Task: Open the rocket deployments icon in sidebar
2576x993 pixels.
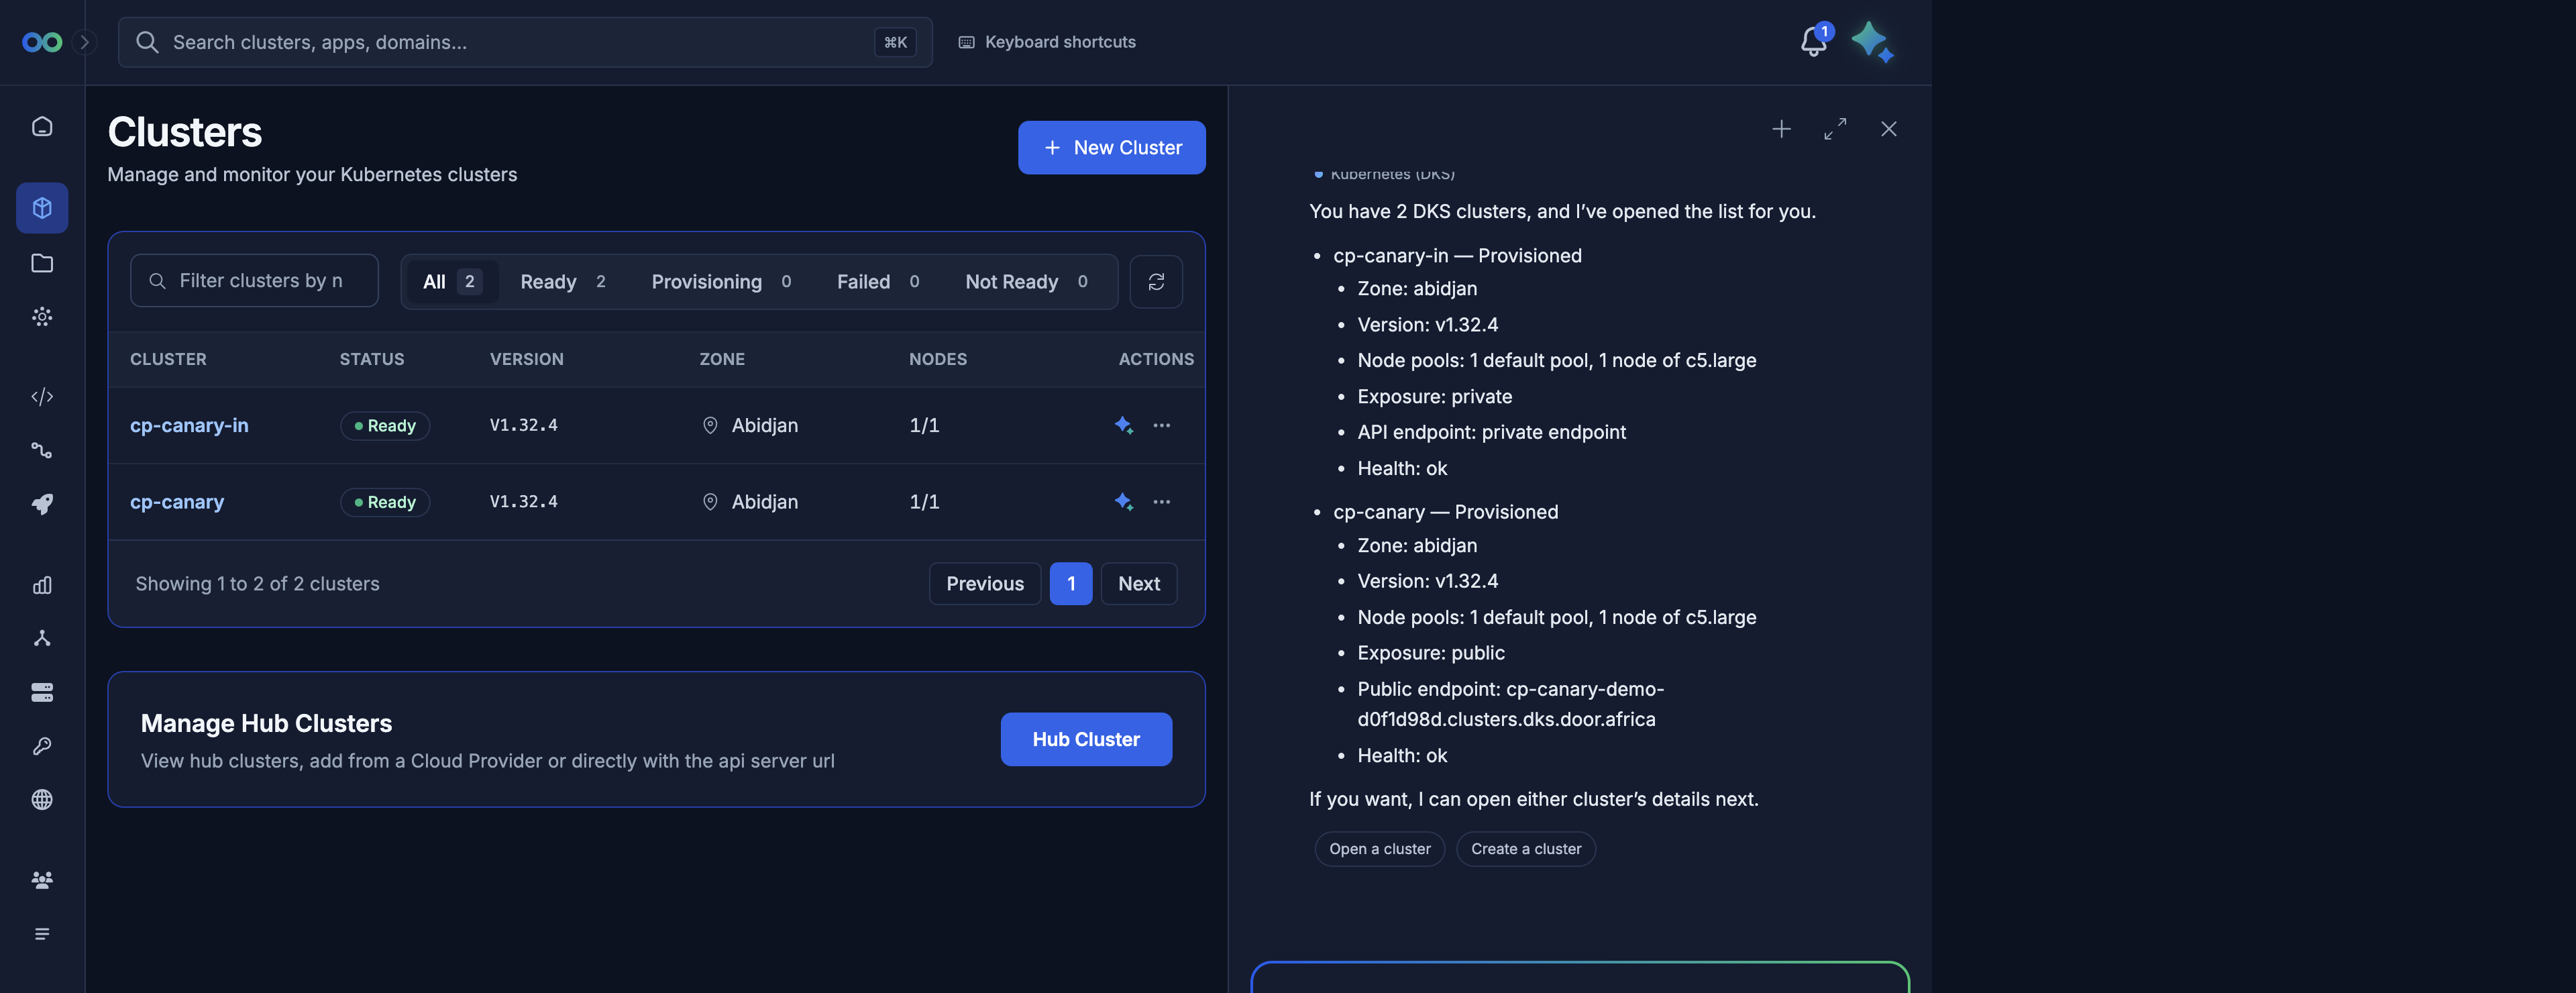Action: click(x=42, y=504)
